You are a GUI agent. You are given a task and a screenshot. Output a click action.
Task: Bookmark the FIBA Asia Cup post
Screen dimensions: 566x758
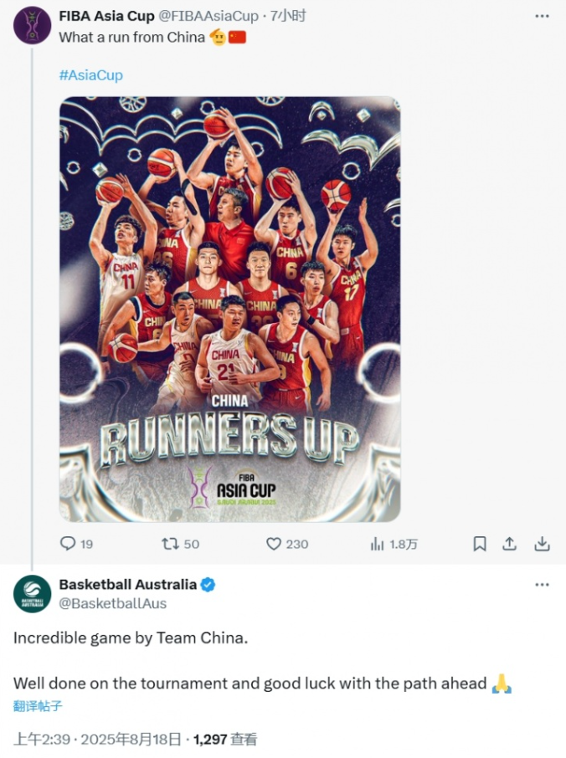(480, 544)
